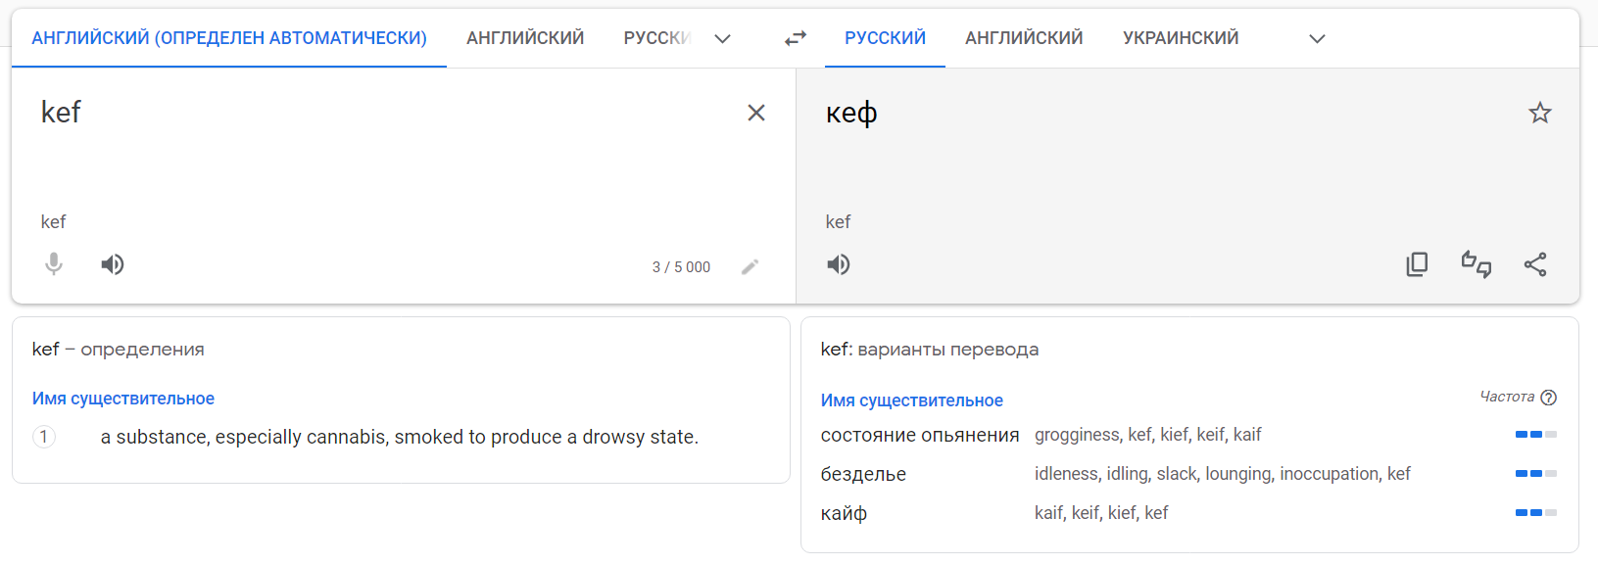This screenshot has height=565, width=1598.
Task: Select the auto-detected English source tab
Action: (x=229, y=38)
